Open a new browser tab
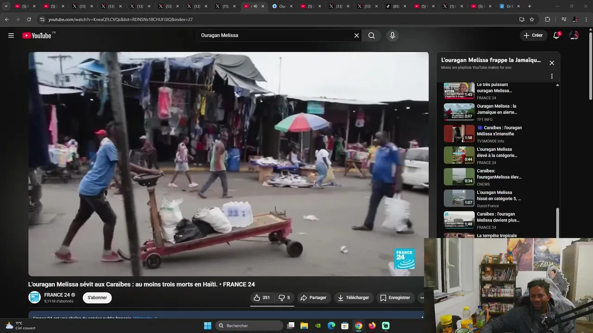This screenshot has height=333, width=593. click(530, 6)
